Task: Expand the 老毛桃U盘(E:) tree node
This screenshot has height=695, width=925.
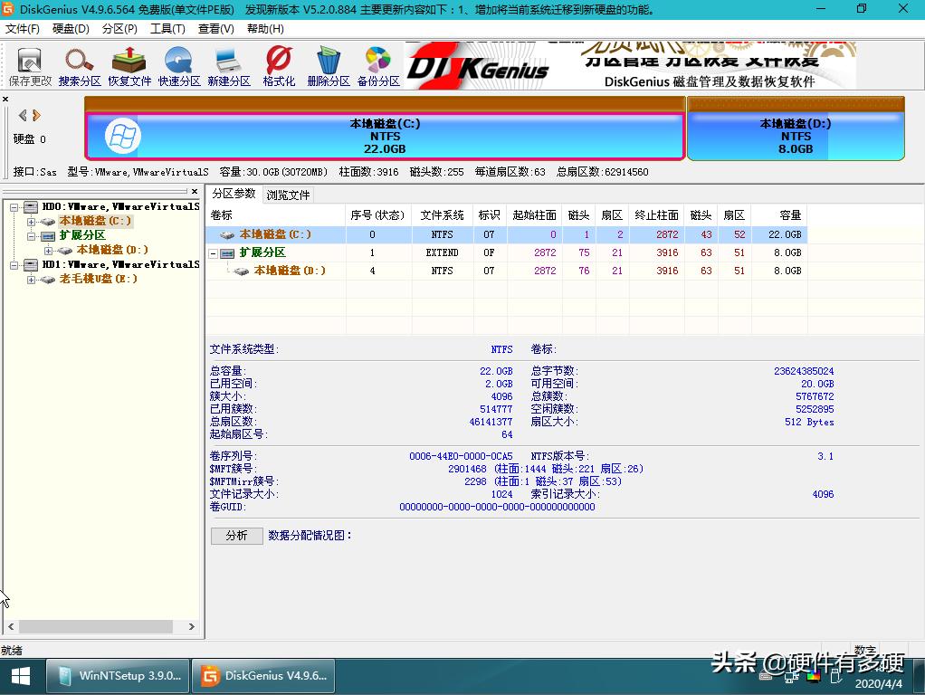Action: (30, 279)
